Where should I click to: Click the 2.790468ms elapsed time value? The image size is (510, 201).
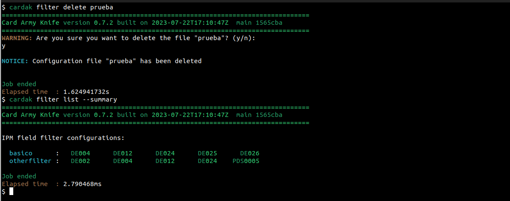point(82,184)
